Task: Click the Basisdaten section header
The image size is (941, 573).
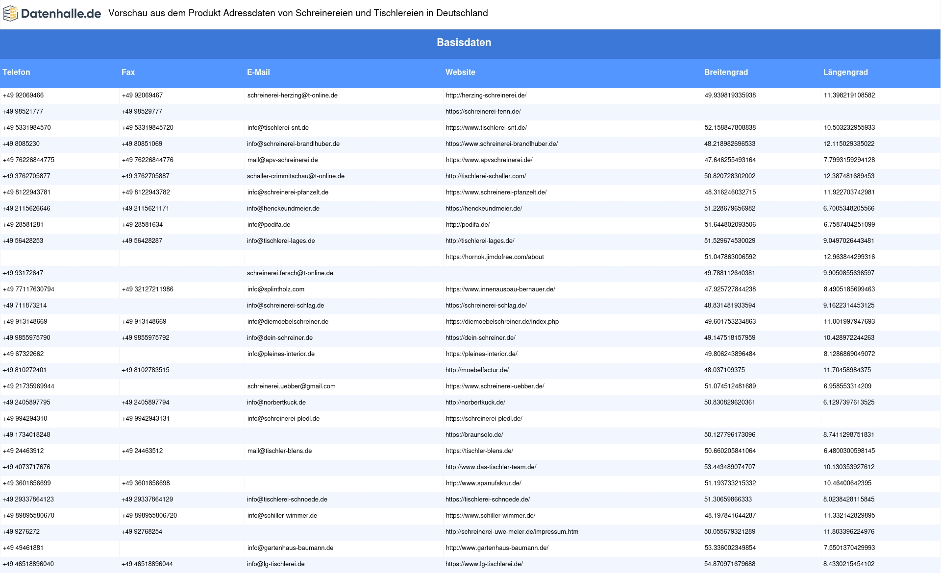Action: [464, 43]
